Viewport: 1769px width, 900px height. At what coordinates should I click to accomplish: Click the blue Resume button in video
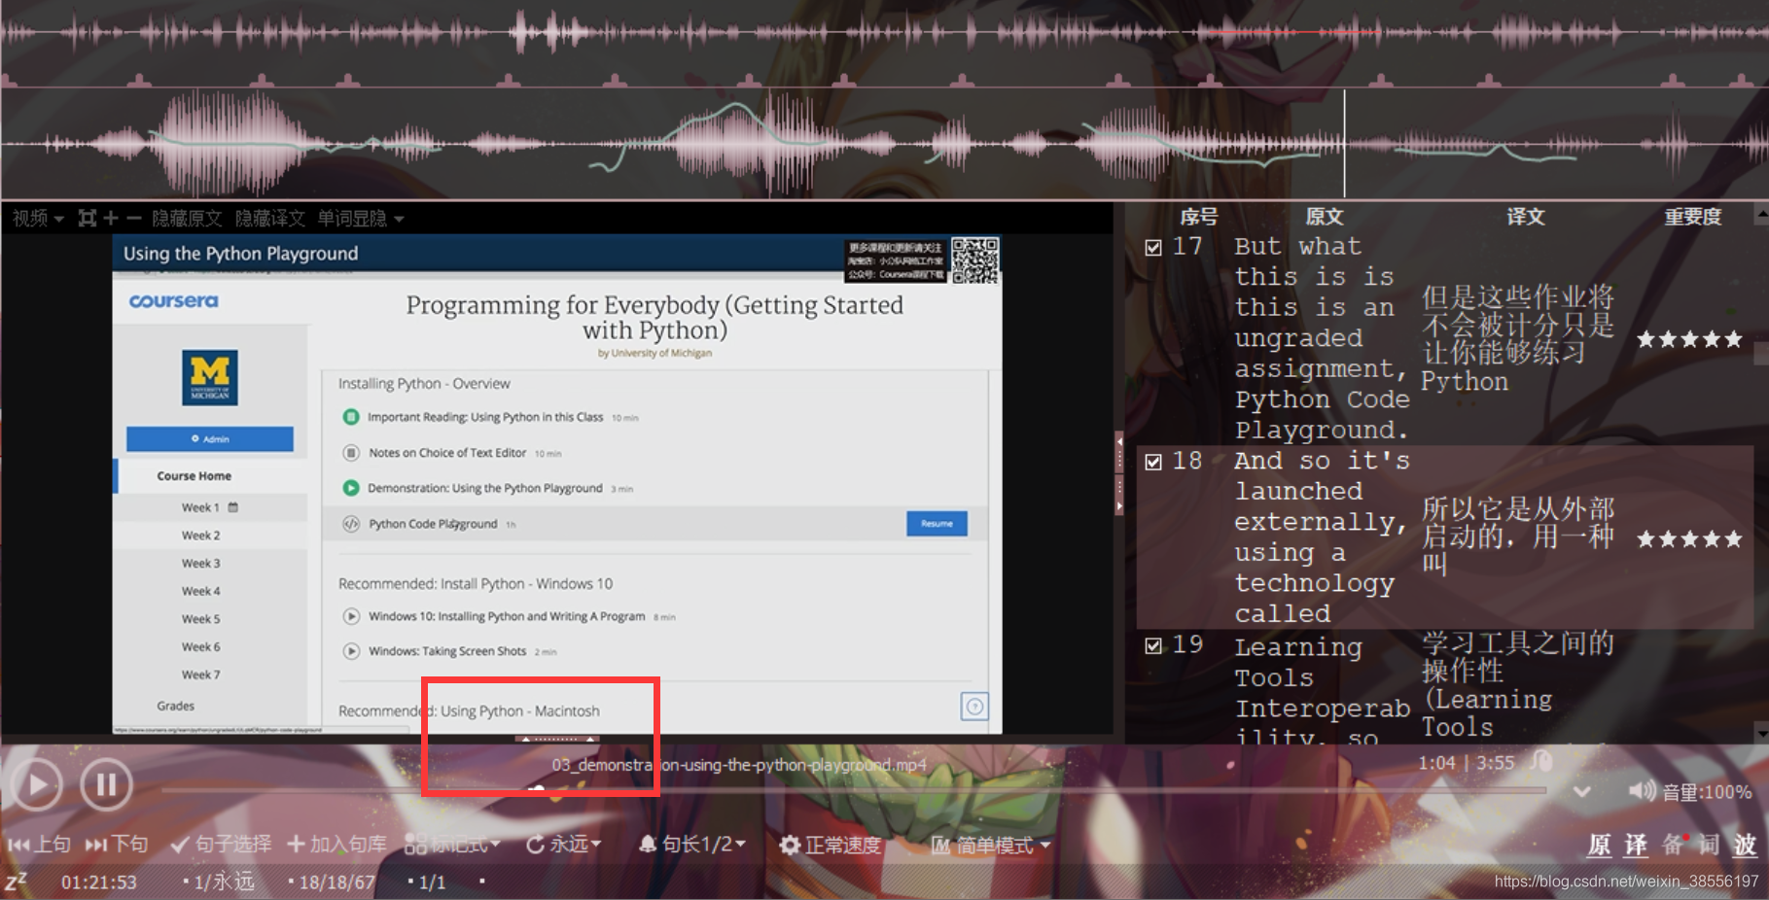(x=937, y=523)
